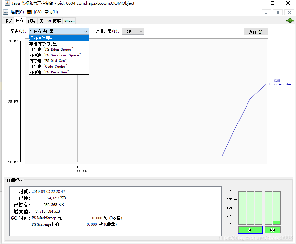The width and height of the screenshot is (296, 244).
Task: Click the 22:28 time axis label
Action: (x=82, y=171)
